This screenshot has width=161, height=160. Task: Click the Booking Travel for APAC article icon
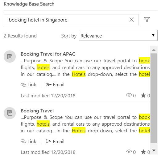pyautogui.click(x=10, y=57)
